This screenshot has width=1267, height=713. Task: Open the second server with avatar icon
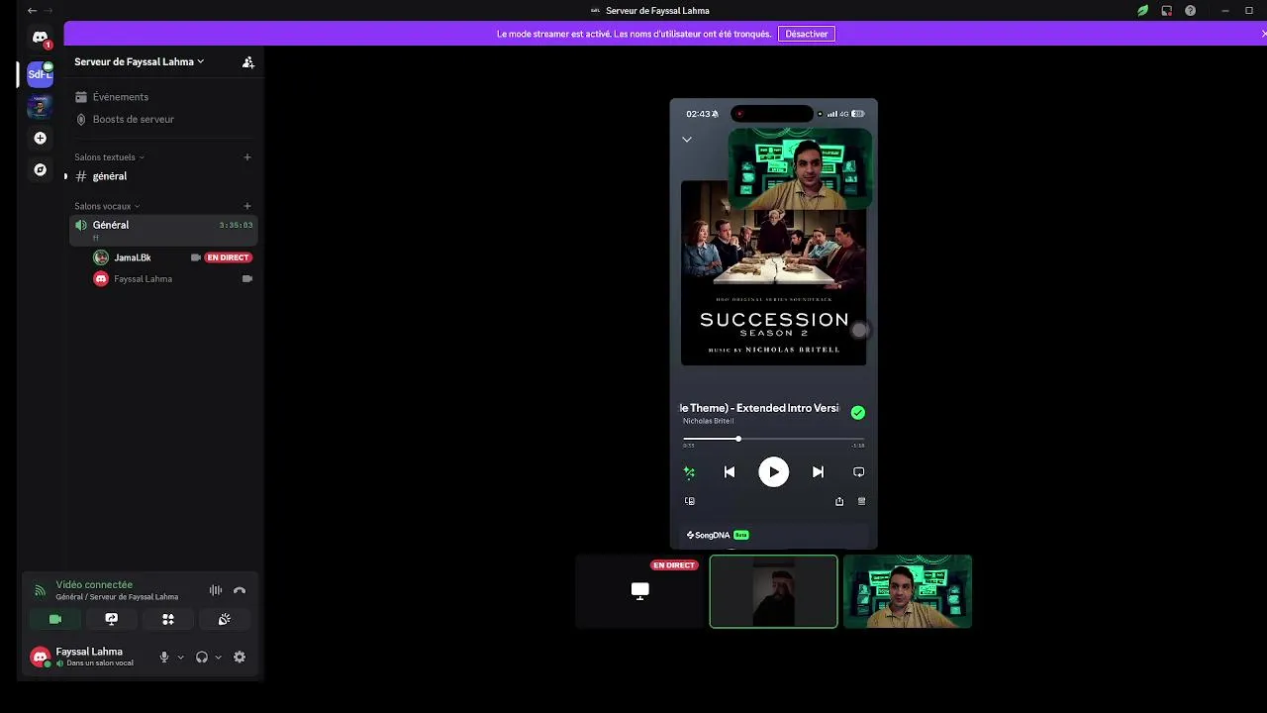point(40,106)
